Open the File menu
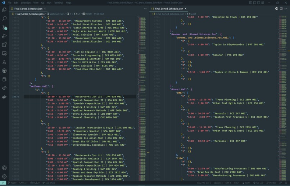The width and height of the screenshot is (290, 186). [x=10, y=3]
